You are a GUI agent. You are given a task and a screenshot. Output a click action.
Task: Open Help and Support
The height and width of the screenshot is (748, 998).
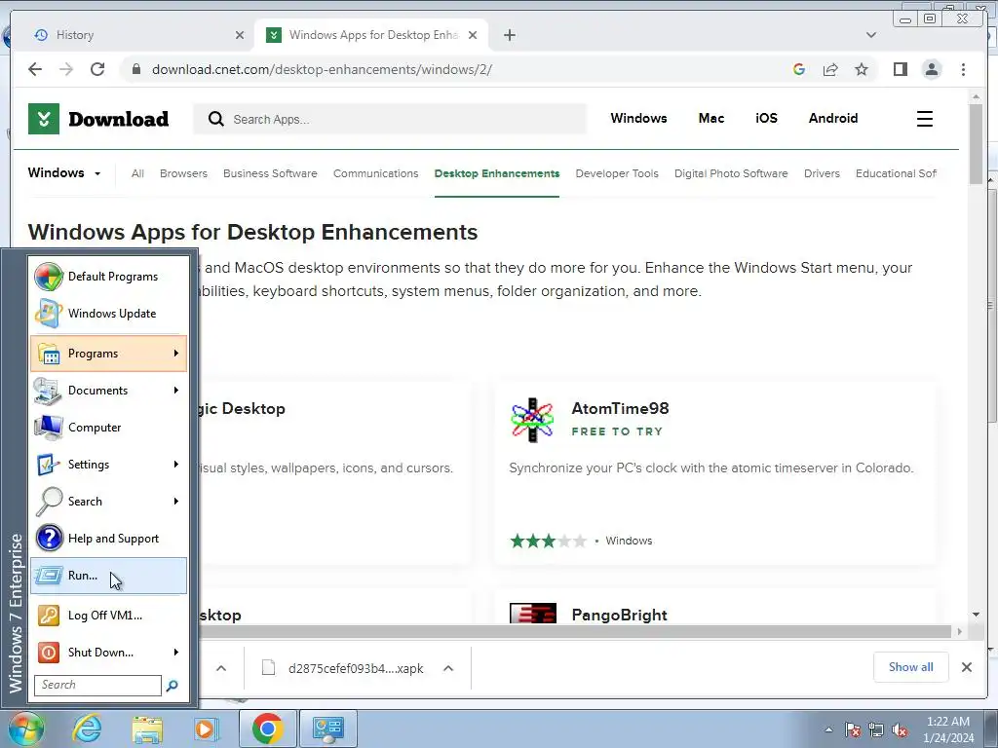(109, 538)
